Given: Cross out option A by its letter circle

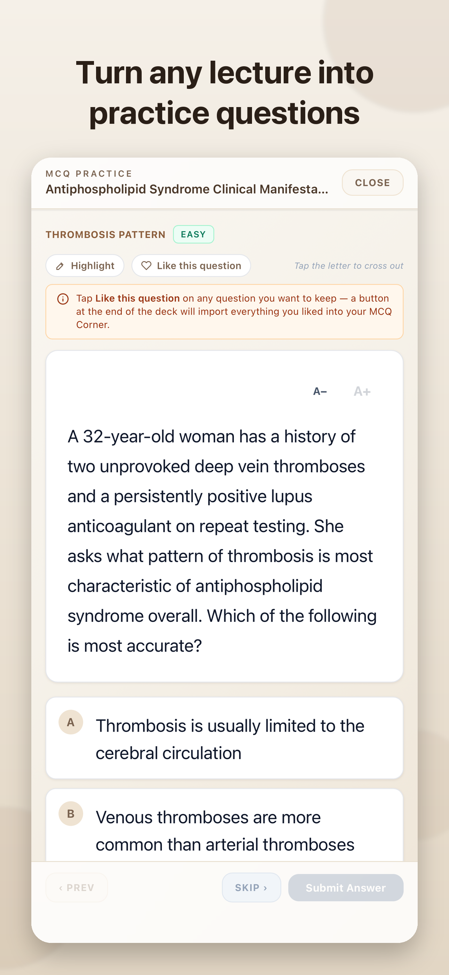Looking at the screenshot, I should [x=71, y=722].
